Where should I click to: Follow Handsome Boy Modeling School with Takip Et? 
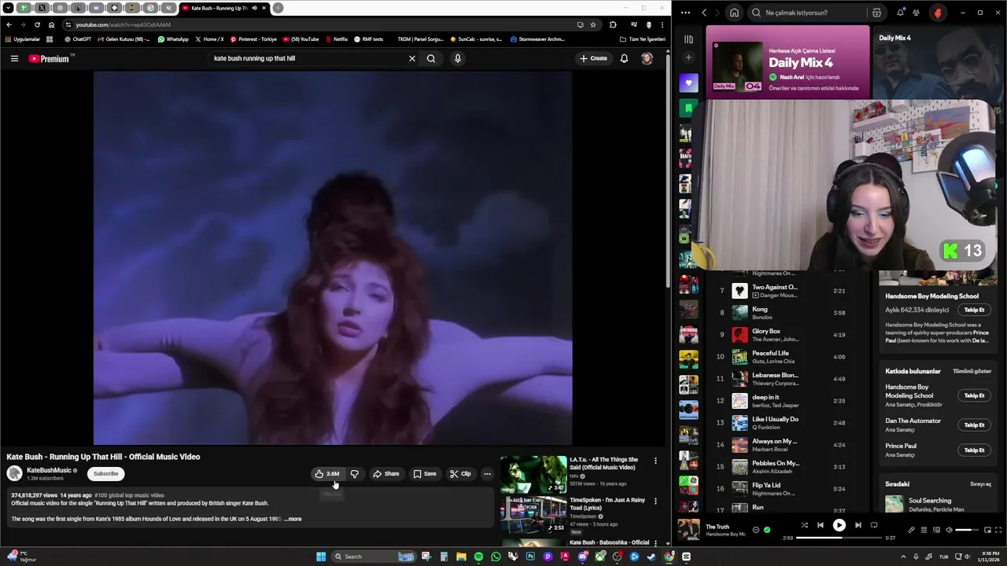click(x=974, y=310)
